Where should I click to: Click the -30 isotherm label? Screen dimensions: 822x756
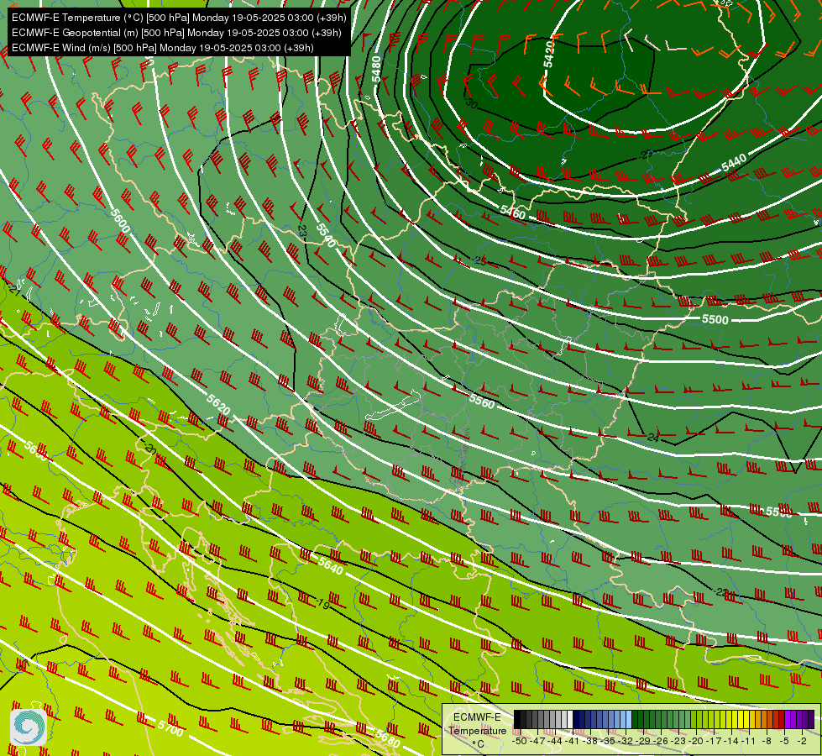[471, 104]
